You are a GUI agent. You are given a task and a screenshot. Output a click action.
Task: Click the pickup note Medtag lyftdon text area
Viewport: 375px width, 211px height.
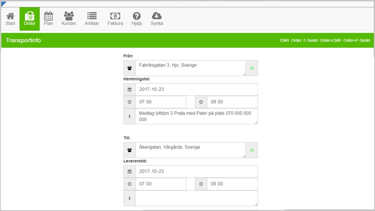coord(196,116)
